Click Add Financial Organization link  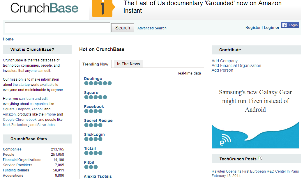click(x=236, y=65)
